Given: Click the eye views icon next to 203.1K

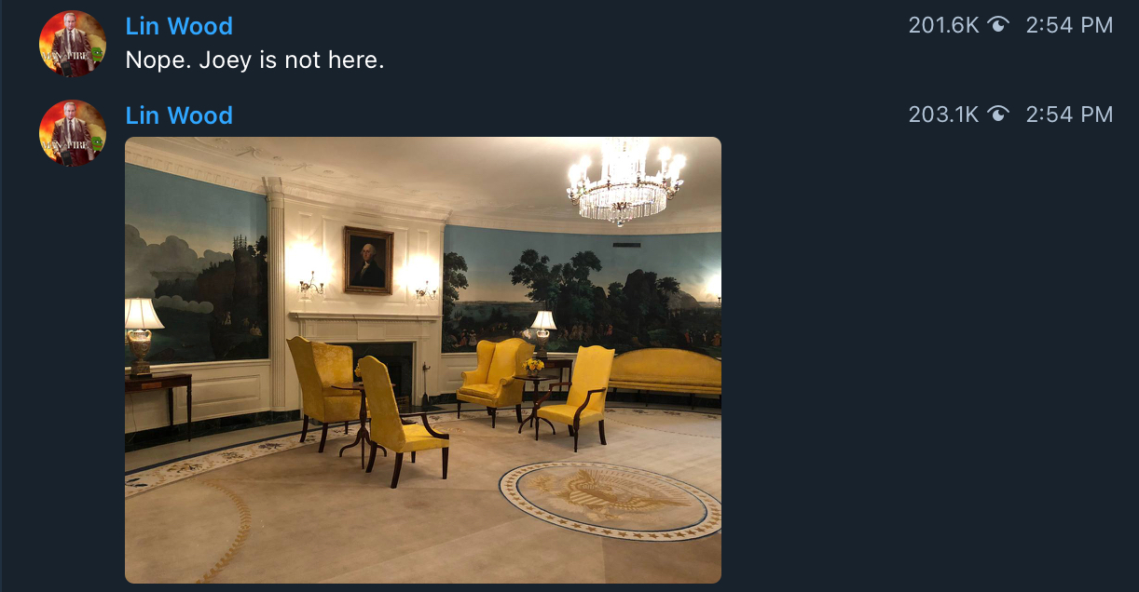Looking at the screenshot, I should pyautogui.click(x=999, y=114).
